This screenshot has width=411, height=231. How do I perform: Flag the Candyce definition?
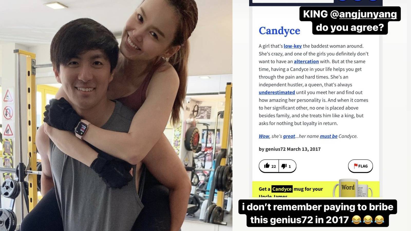[x=360, y=166]
